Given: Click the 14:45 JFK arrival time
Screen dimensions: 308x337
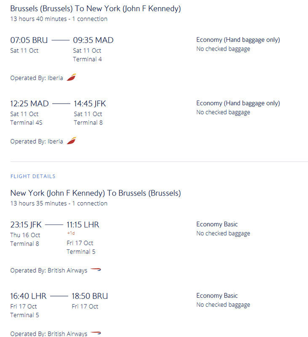Looking at the screenshot, I should 90,104.
